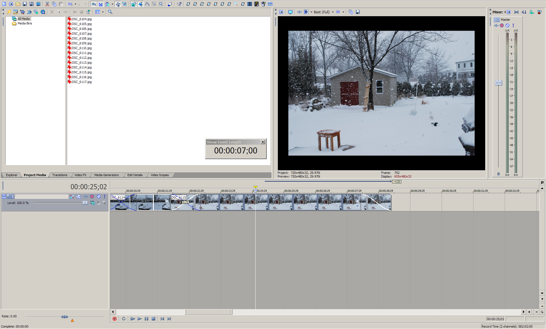The height and width of the screenshot is (329, 546).
Task: Open the Overlays dropdown arrow
Action: click(x=343, y=12)
